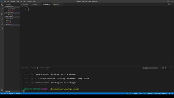Switch to the index.ts editor tab
Screen dimensions: 174x98
pos(35,4)
